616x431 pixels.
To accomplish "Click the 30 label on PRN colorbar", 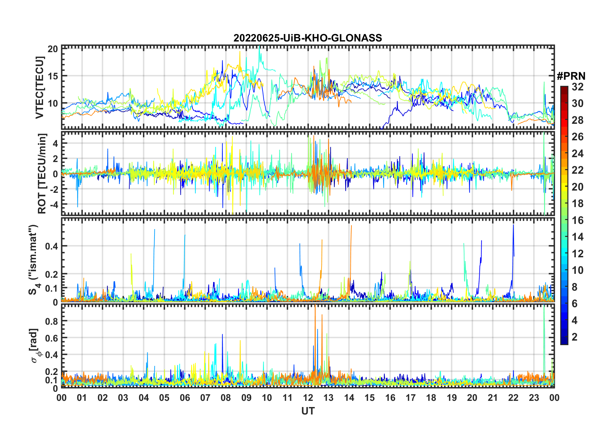I will click(578, 103).
